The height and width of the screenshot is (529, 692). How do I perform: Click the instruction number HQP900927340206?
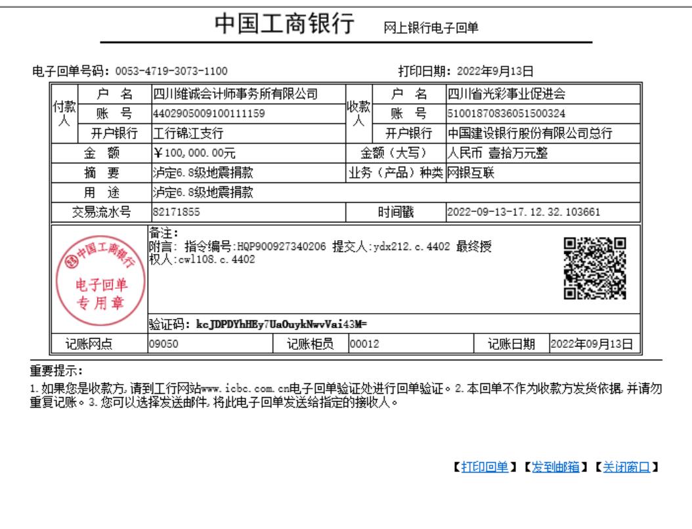point(282,247)
